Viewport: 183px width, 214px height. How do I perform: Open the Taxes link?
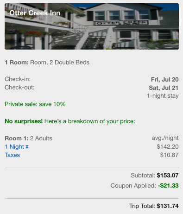tap(12, 155)
